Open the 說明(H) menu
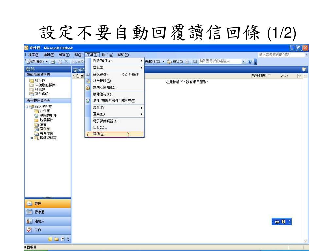Screen dimensions: 335x251 (123, 55)
